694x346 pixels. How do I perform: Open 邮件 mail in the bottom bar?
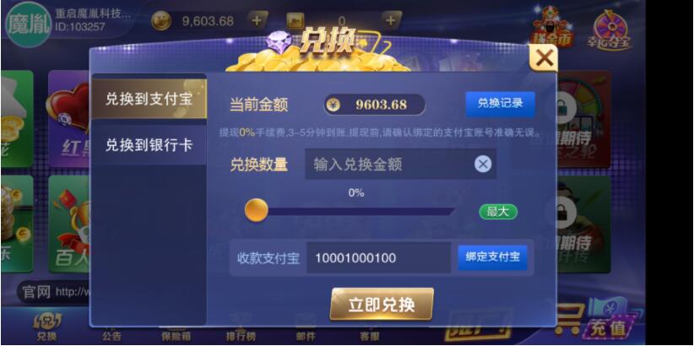[306, 328]
